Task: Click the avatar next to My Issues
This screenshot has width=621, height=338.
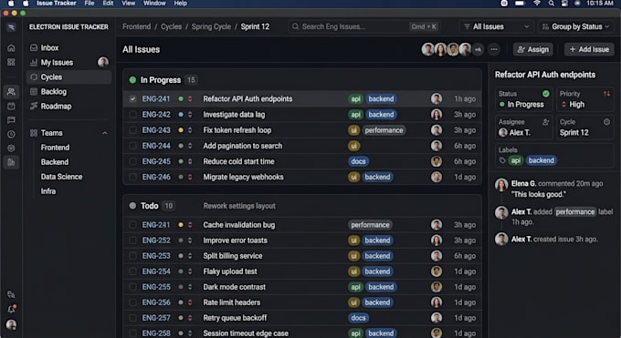Action: (x=103, y=62)
